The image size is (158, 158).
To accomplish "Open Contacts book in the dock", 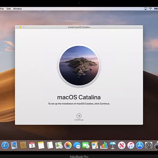I will 23,145.
